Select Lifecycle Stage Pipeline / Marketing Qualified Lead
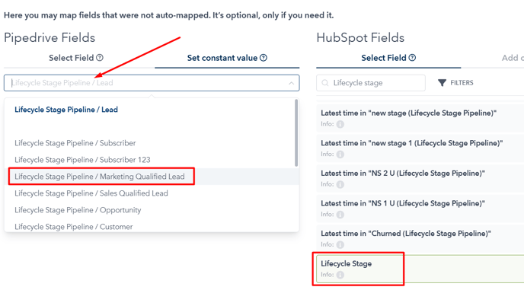 [100, 177]
